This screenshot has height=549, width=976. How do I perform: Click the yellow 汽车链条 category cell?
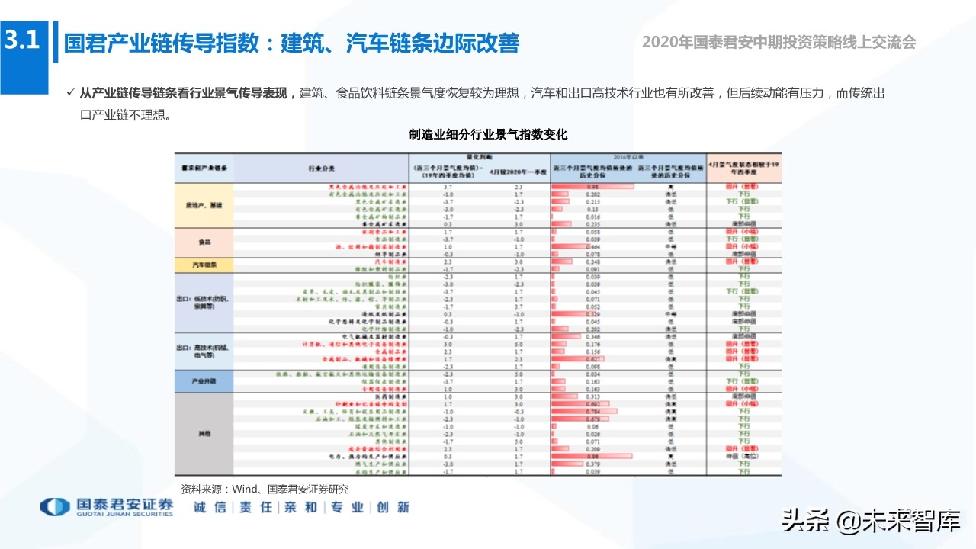204,265
